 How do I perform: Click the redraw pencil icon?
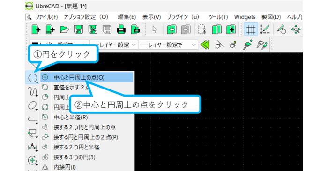tap(282, 30)
